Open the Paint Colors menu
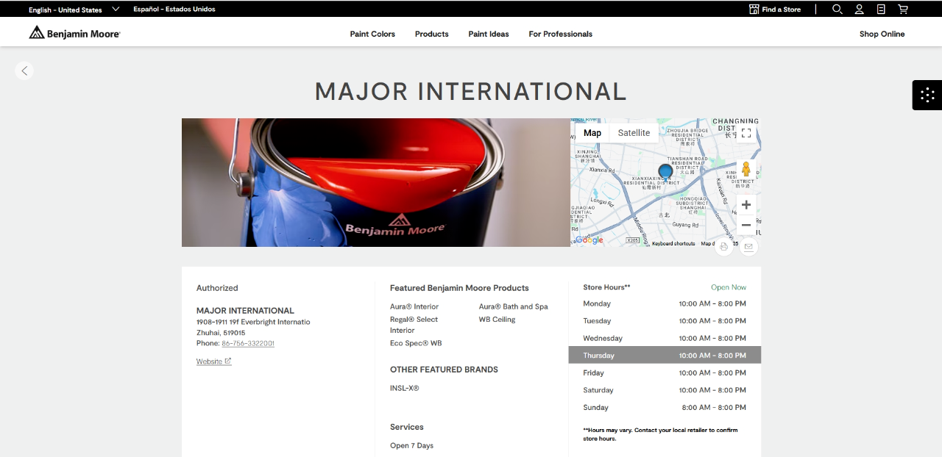 click(372, 34)
